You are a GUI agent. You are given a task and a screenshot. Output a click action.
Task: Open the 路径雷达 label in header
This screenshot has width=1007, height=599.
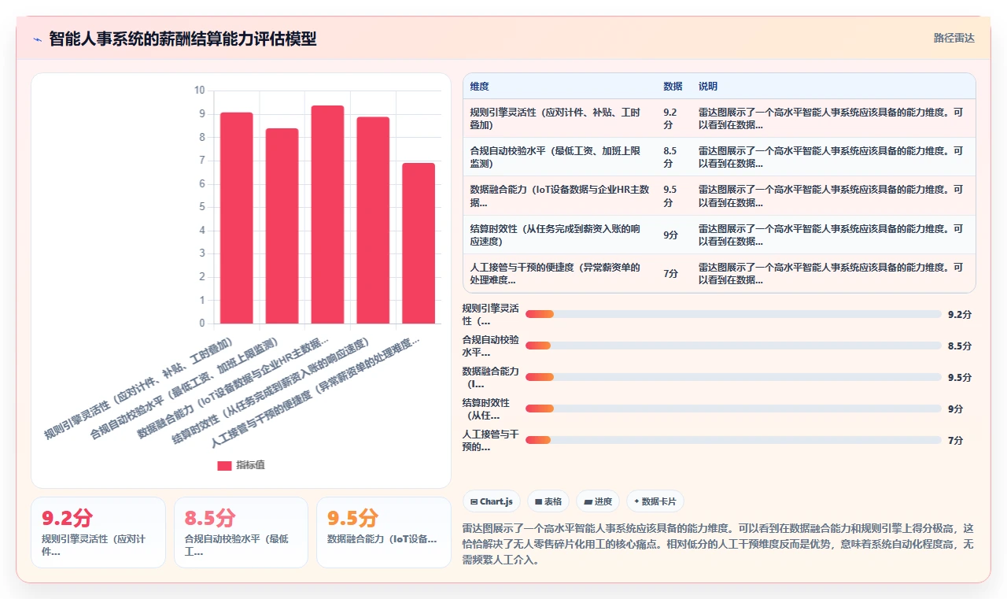click(954, 38)
